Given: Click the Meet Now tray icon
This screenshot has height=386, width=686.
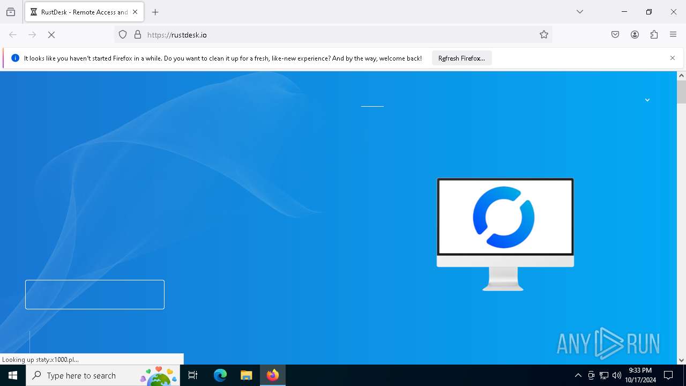Looking at the screenshot, I should (x=591, y=375).
